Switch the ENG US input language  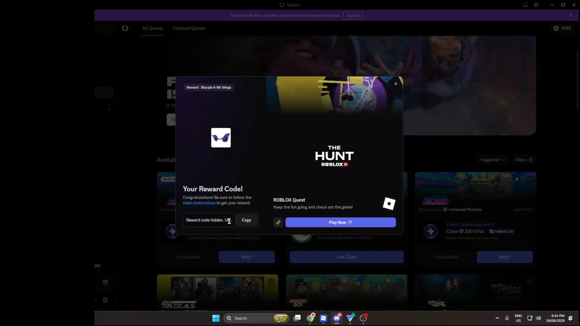pos(518,318)
